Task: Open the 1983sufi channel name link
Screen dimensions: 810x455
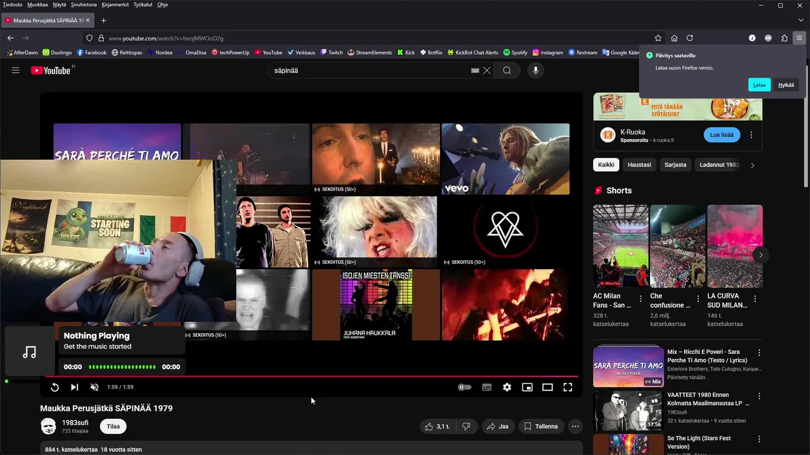Action: pos(75,423)
